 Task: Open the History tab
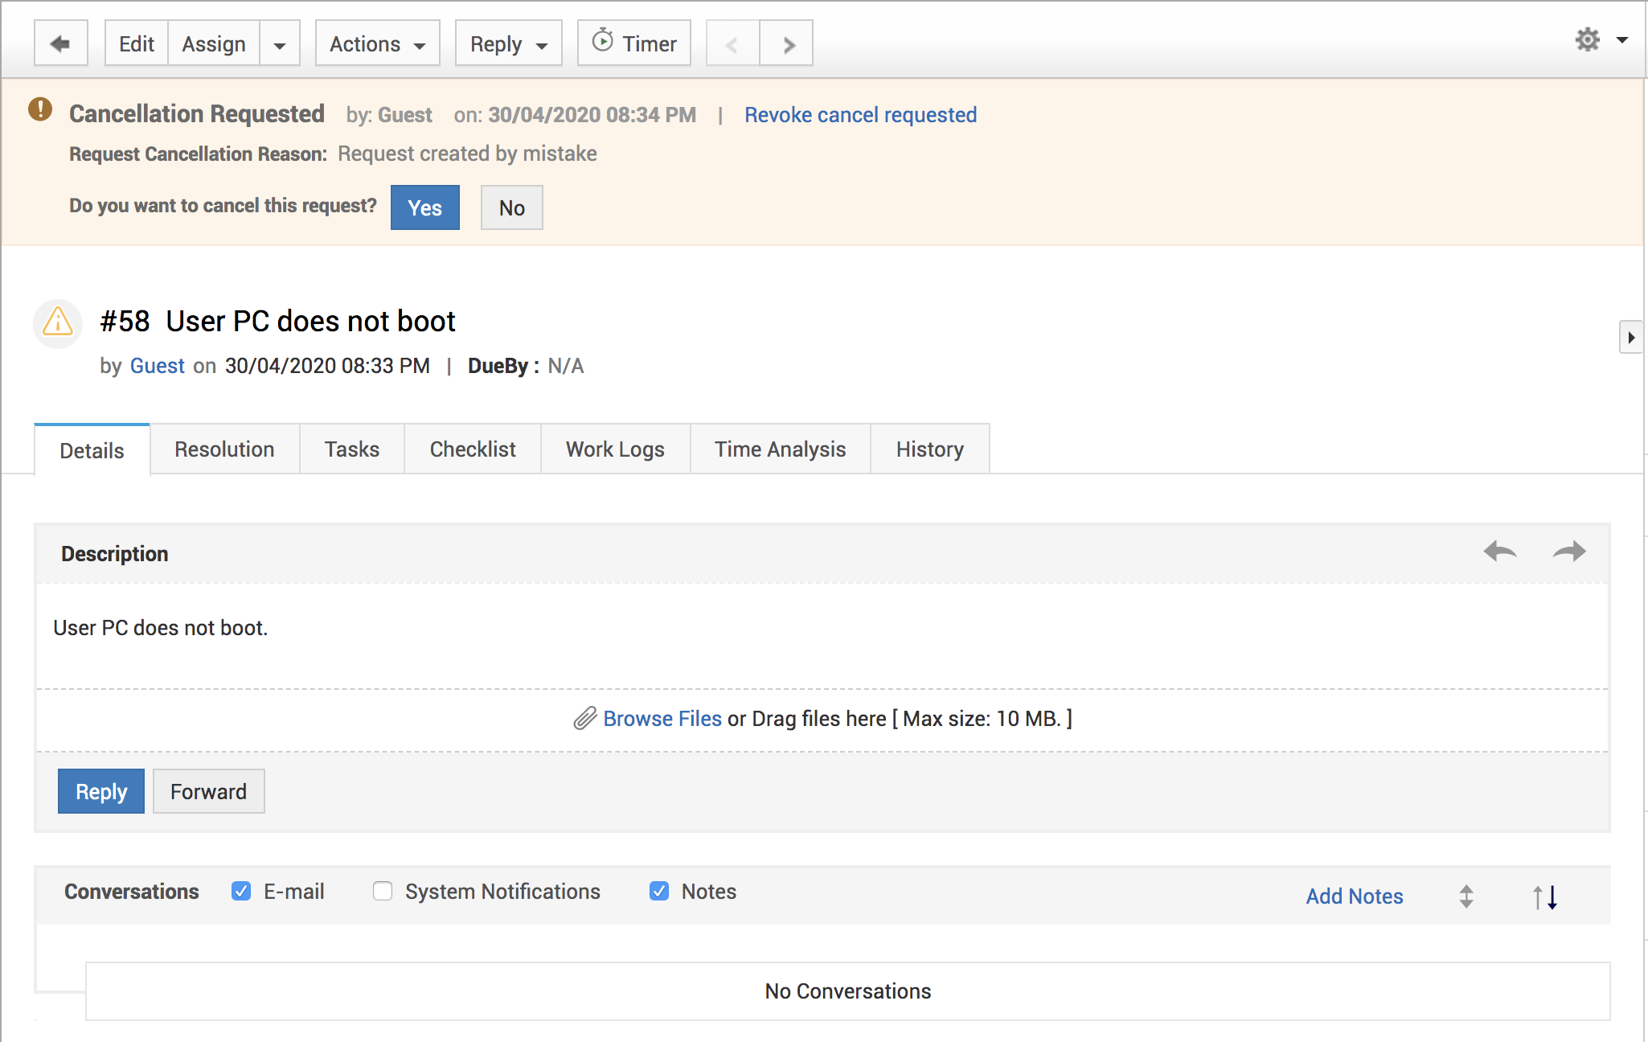(930, 449)
